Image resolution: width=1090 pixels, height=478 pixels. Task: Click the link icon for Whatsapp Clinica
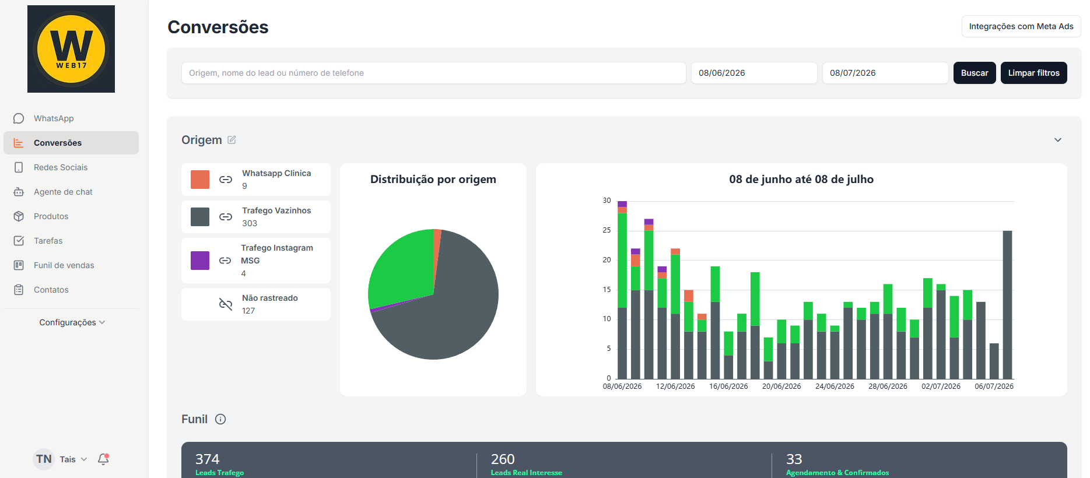click(226, 180)
